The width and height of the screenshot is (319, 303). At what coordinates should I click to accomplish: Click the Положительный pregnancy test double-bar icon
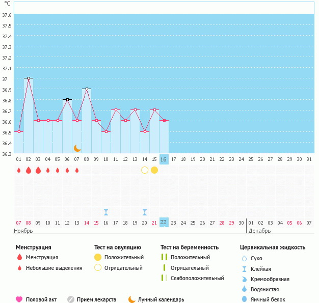click(x=164, y=257)
